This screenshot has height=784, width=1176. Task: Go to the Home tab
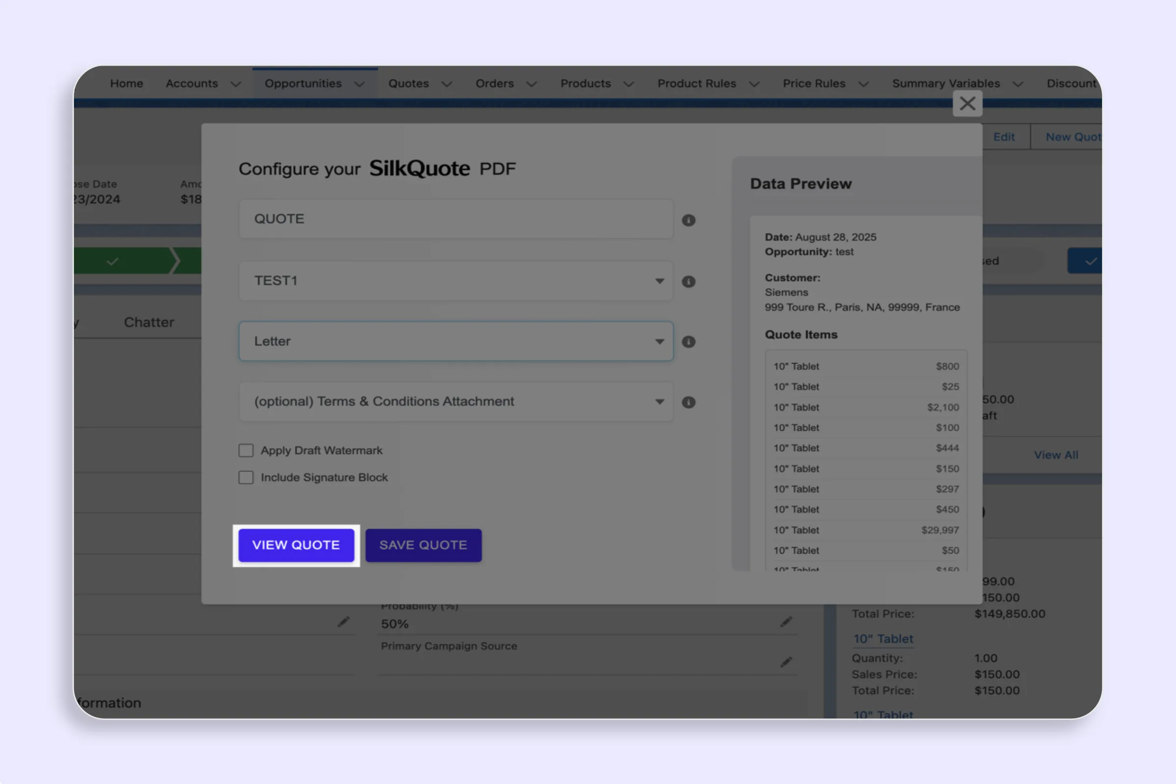[x=126, y=83]
